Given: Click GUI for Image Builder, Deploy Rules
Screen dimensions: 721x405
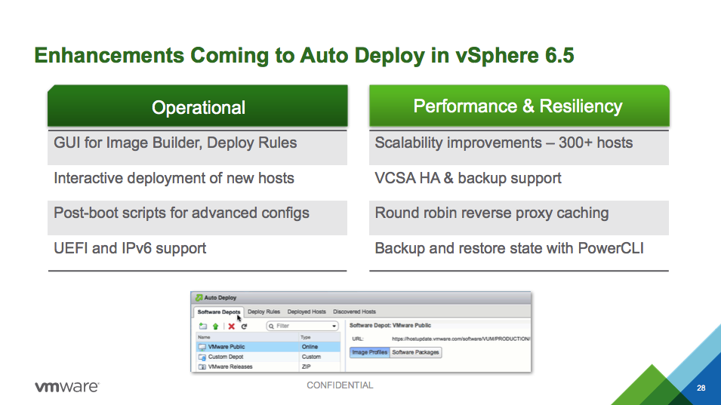Looking at the screenshot, I should (x=175, y=143).
